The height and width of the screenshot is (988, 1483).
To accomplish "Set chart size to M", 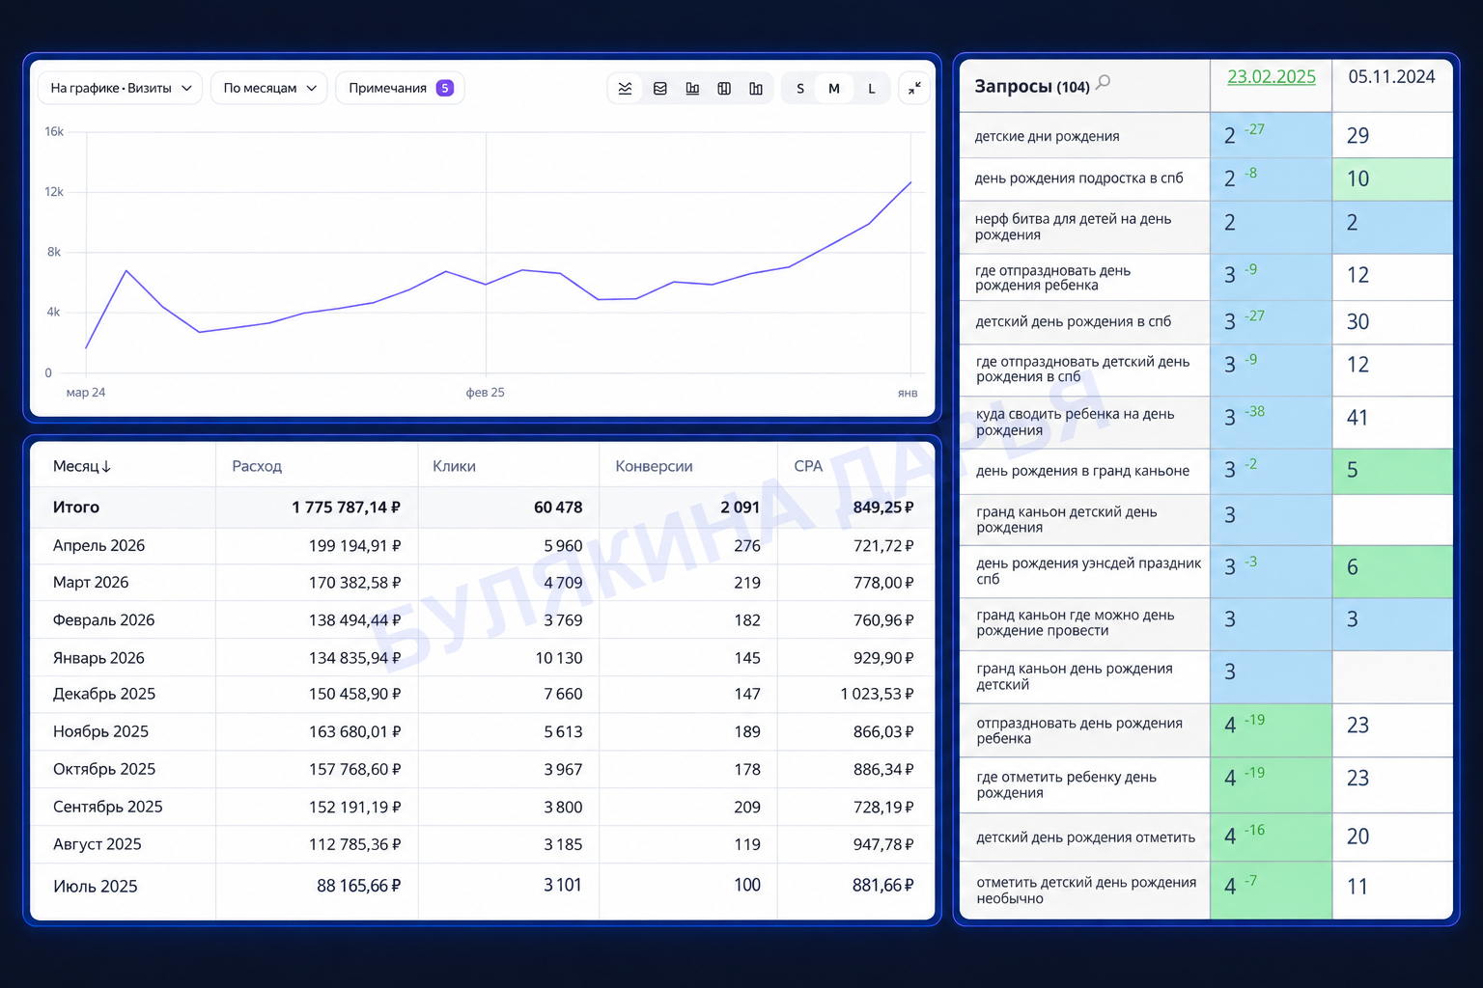I will tap(834, 88).
